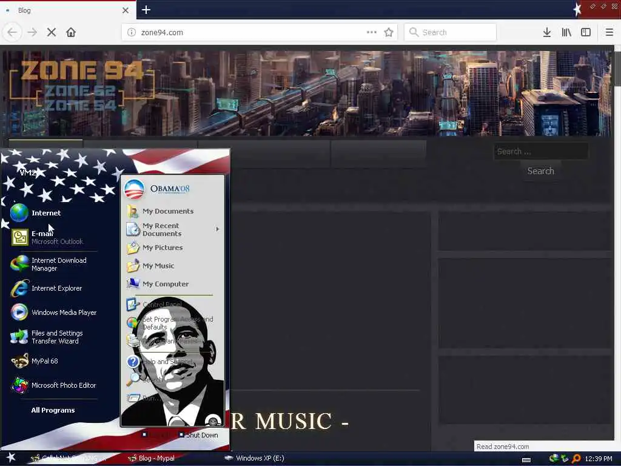Open My Pictures folder
This screenshot has width=621, height=466.
[155, 248]
